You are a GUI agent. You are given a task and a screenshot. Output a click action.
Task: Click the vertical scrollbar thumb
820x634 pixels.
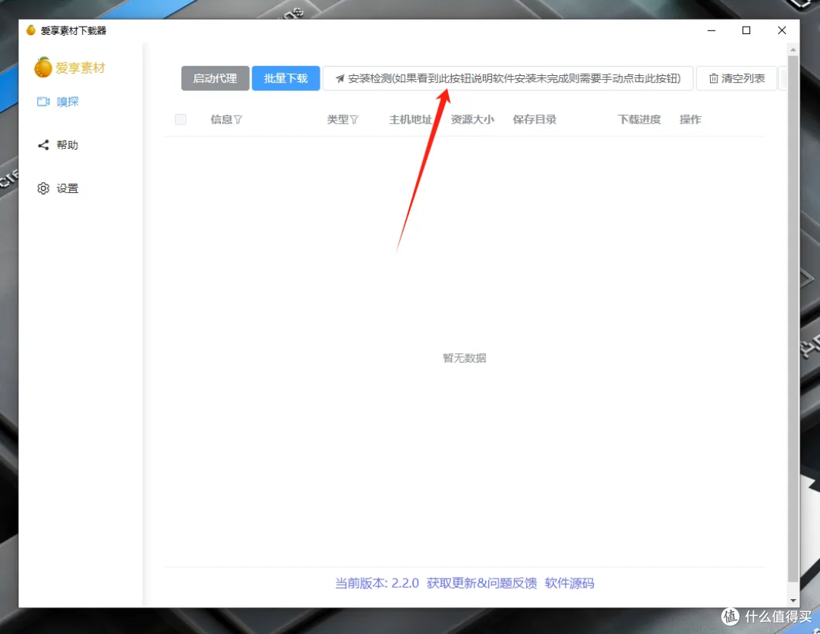click(x=793, y=319)
